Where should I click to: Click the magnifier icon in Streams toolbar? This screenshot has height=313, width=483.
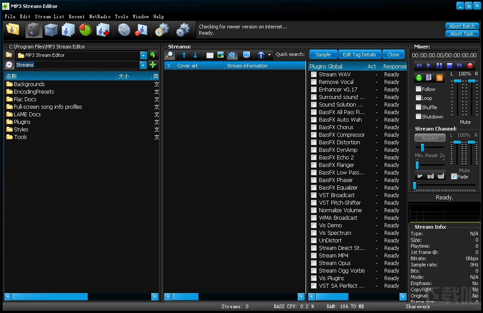[x=170, y=55]
